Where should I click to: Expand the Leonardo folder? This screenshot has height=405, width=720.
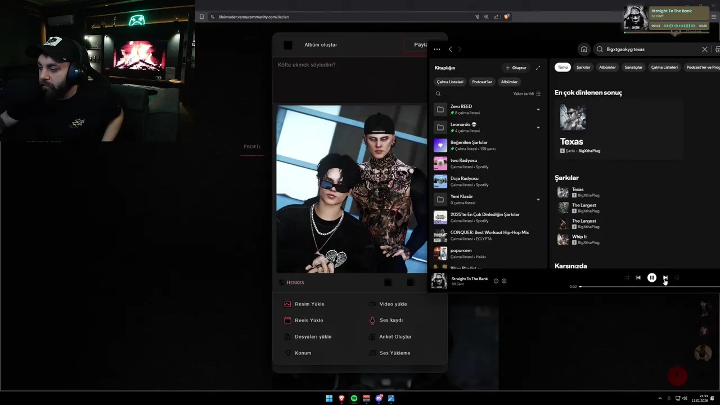coord(538,127)
